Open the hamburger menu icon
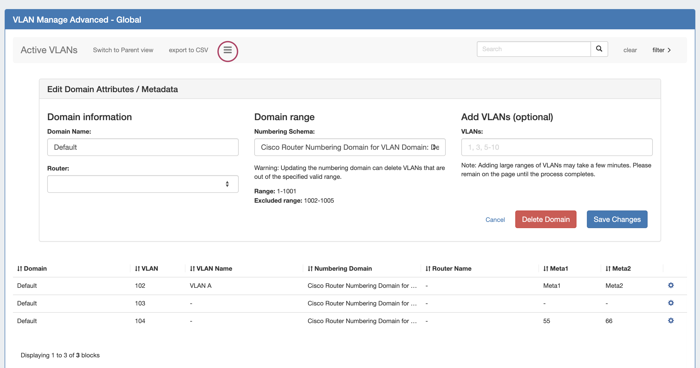The image size is (700, 368). pyautogui.click(x=228, y=50)
